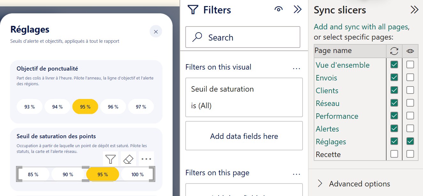
Task: Open Seuil de saturation filter card
Action: pyautogui.click(x=244, y=97)
